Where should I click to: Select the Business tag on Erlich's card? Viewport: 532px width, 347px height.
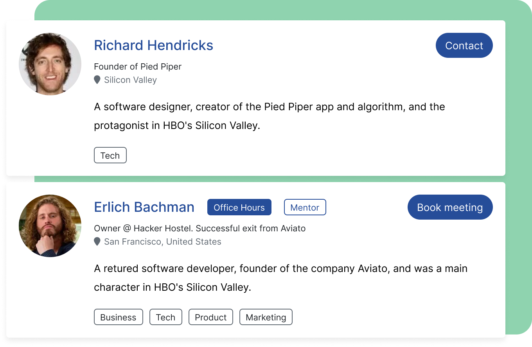tap(118, 317)
